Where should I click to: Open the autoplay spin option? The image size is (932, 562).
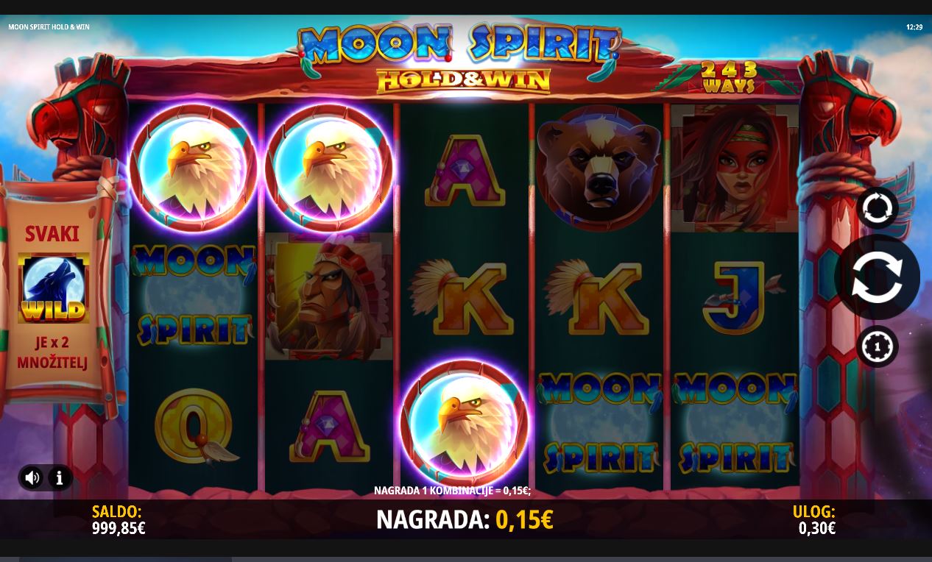tap(877, 208)
